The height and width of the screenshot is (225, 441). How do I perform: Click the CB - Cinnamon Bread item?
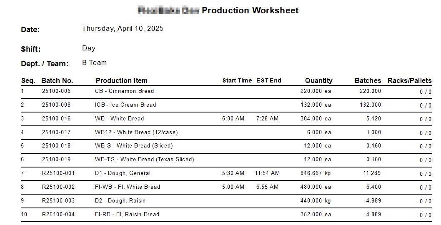[x=124, y=91]
